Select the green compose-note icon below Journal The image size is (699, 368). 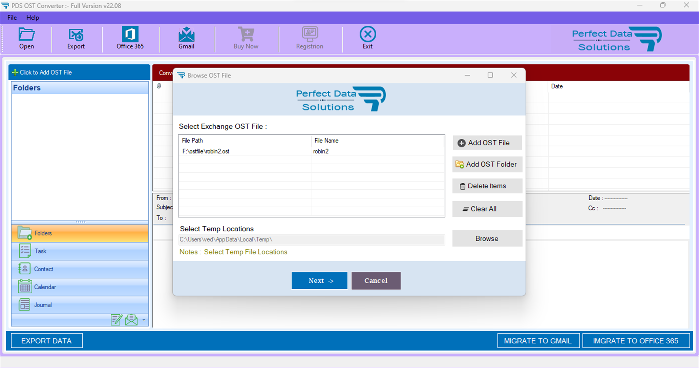(x=117, y=321)
